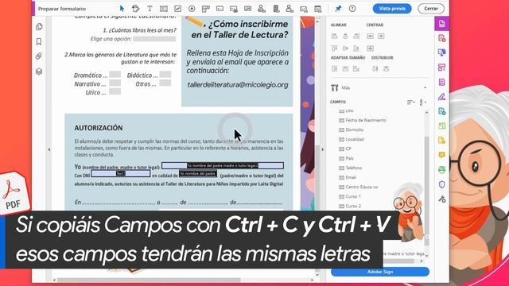Collapse the left navigation pane arrow
This screenshot has height=286, width=509.
click(x=49, y=149)
